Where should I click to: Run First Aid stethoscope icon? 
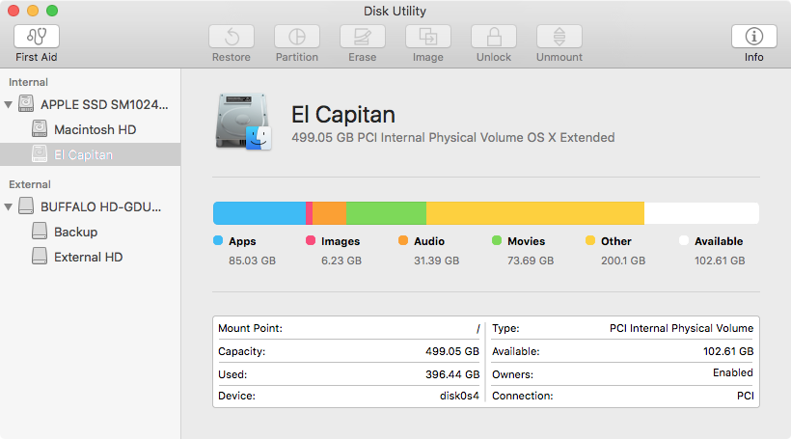37,37
